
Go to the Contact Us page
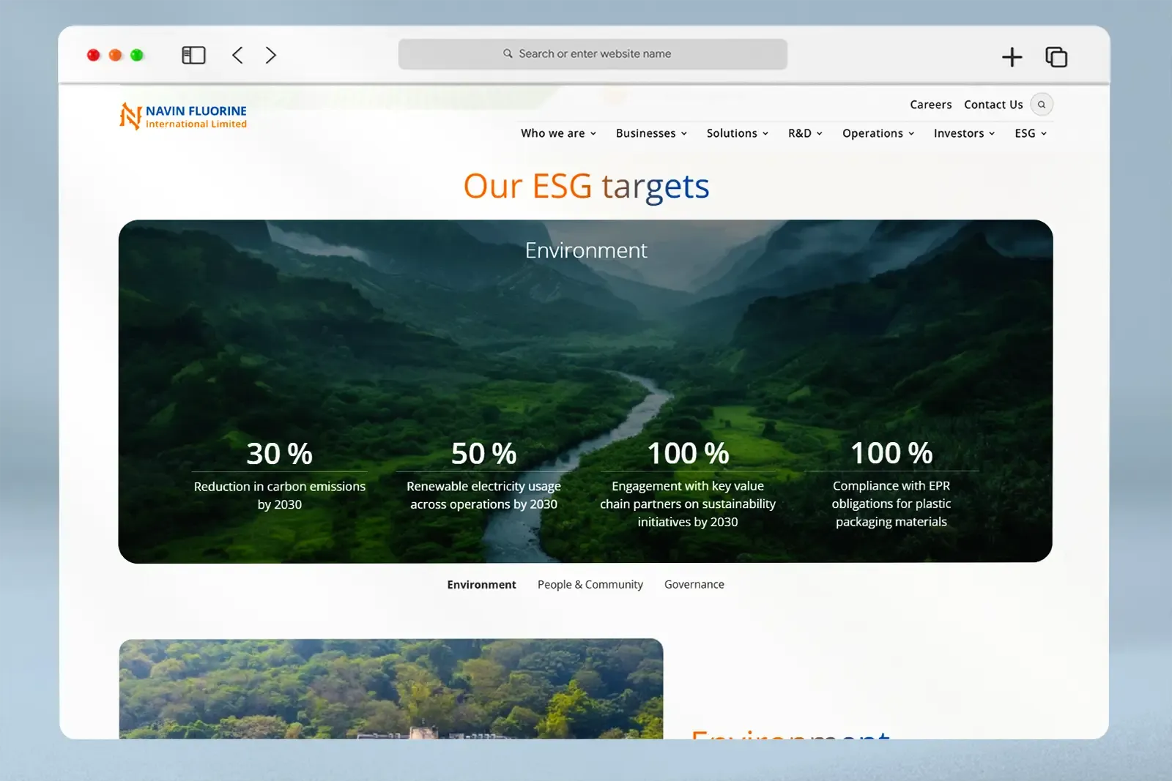pyautogui.click(x=993, y=105)
